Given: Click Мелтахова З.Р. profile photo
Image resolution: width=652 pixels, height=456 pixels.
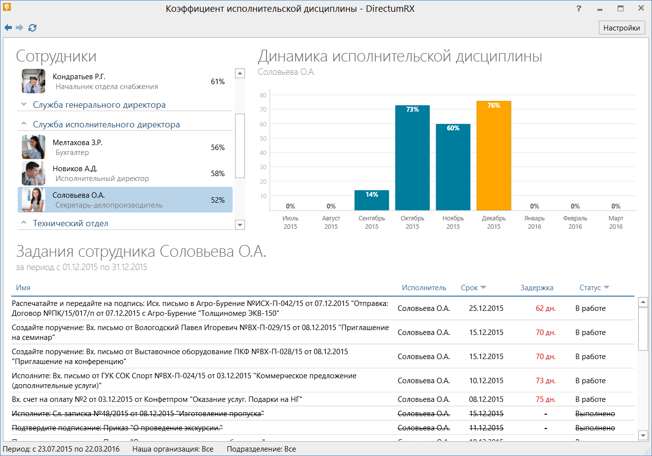Looking at the screenshot, I should pos(33,147).
